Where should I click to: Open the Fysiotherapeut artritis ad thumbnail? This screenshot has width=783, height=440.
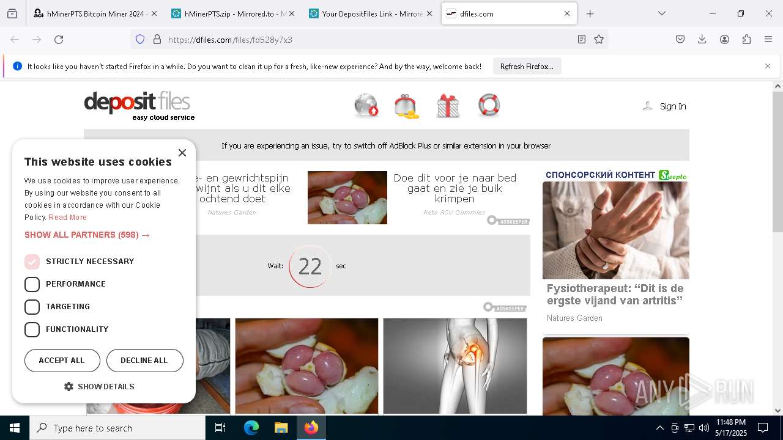coord(615,230)
